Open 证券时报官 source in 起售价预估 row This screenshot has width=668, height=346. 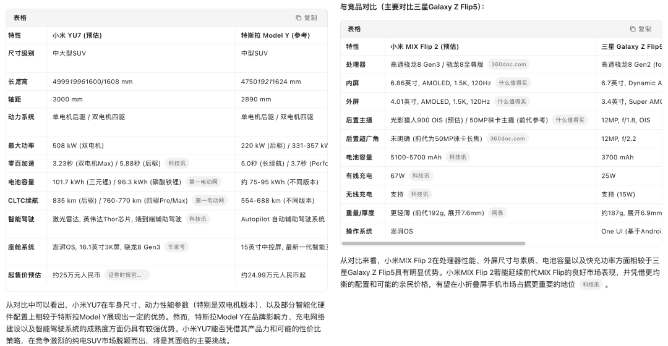click(127, 275)
